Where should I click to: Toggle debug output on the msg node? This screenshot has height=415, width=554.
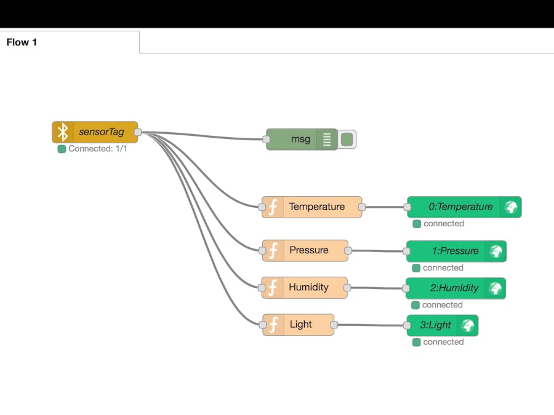347,139
